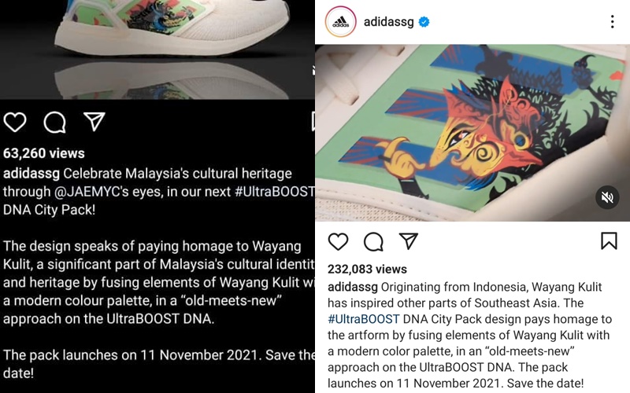View the 232,083 views count
The image size is (630, 393).
tap(367, 269)
